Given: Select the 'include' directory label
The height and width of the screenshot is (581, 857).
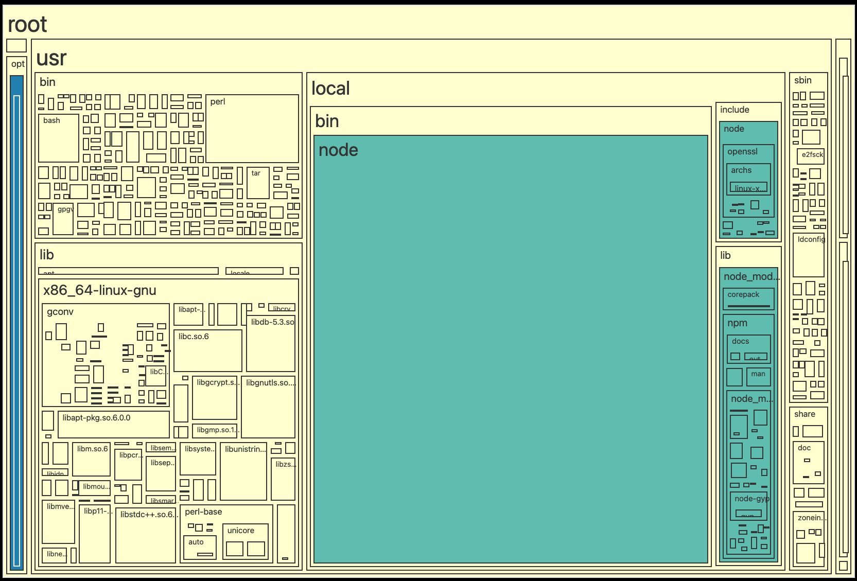Looking at the screenshot, I should (734, 110).
